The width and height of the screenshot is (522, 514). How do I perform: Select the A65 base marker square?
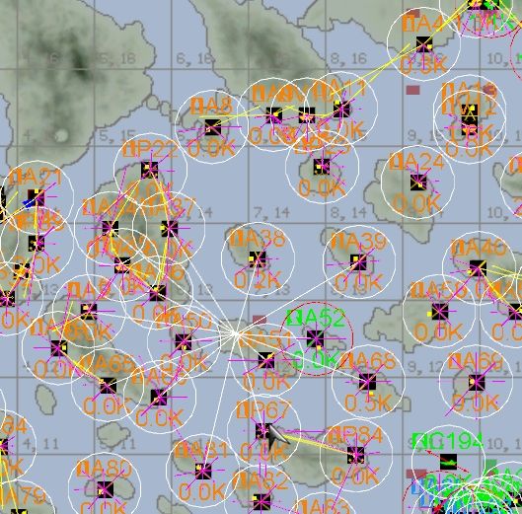(x=108, y=386)
